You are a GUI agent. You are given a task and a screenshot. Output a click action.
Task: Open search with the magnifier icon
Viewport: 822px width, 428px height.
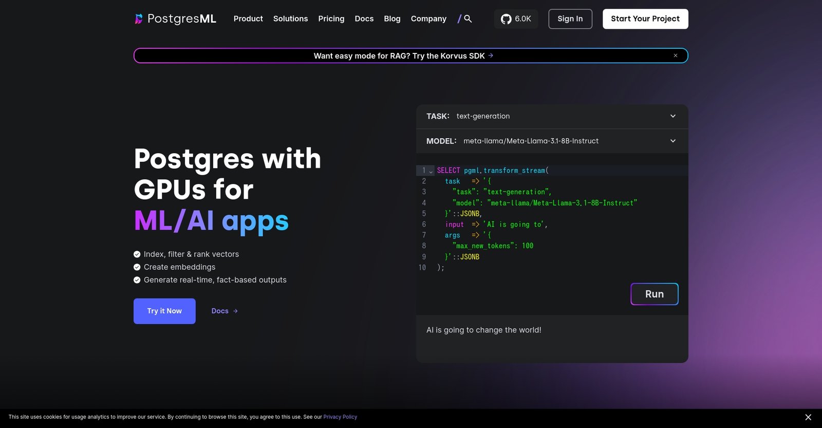[468, 18]
